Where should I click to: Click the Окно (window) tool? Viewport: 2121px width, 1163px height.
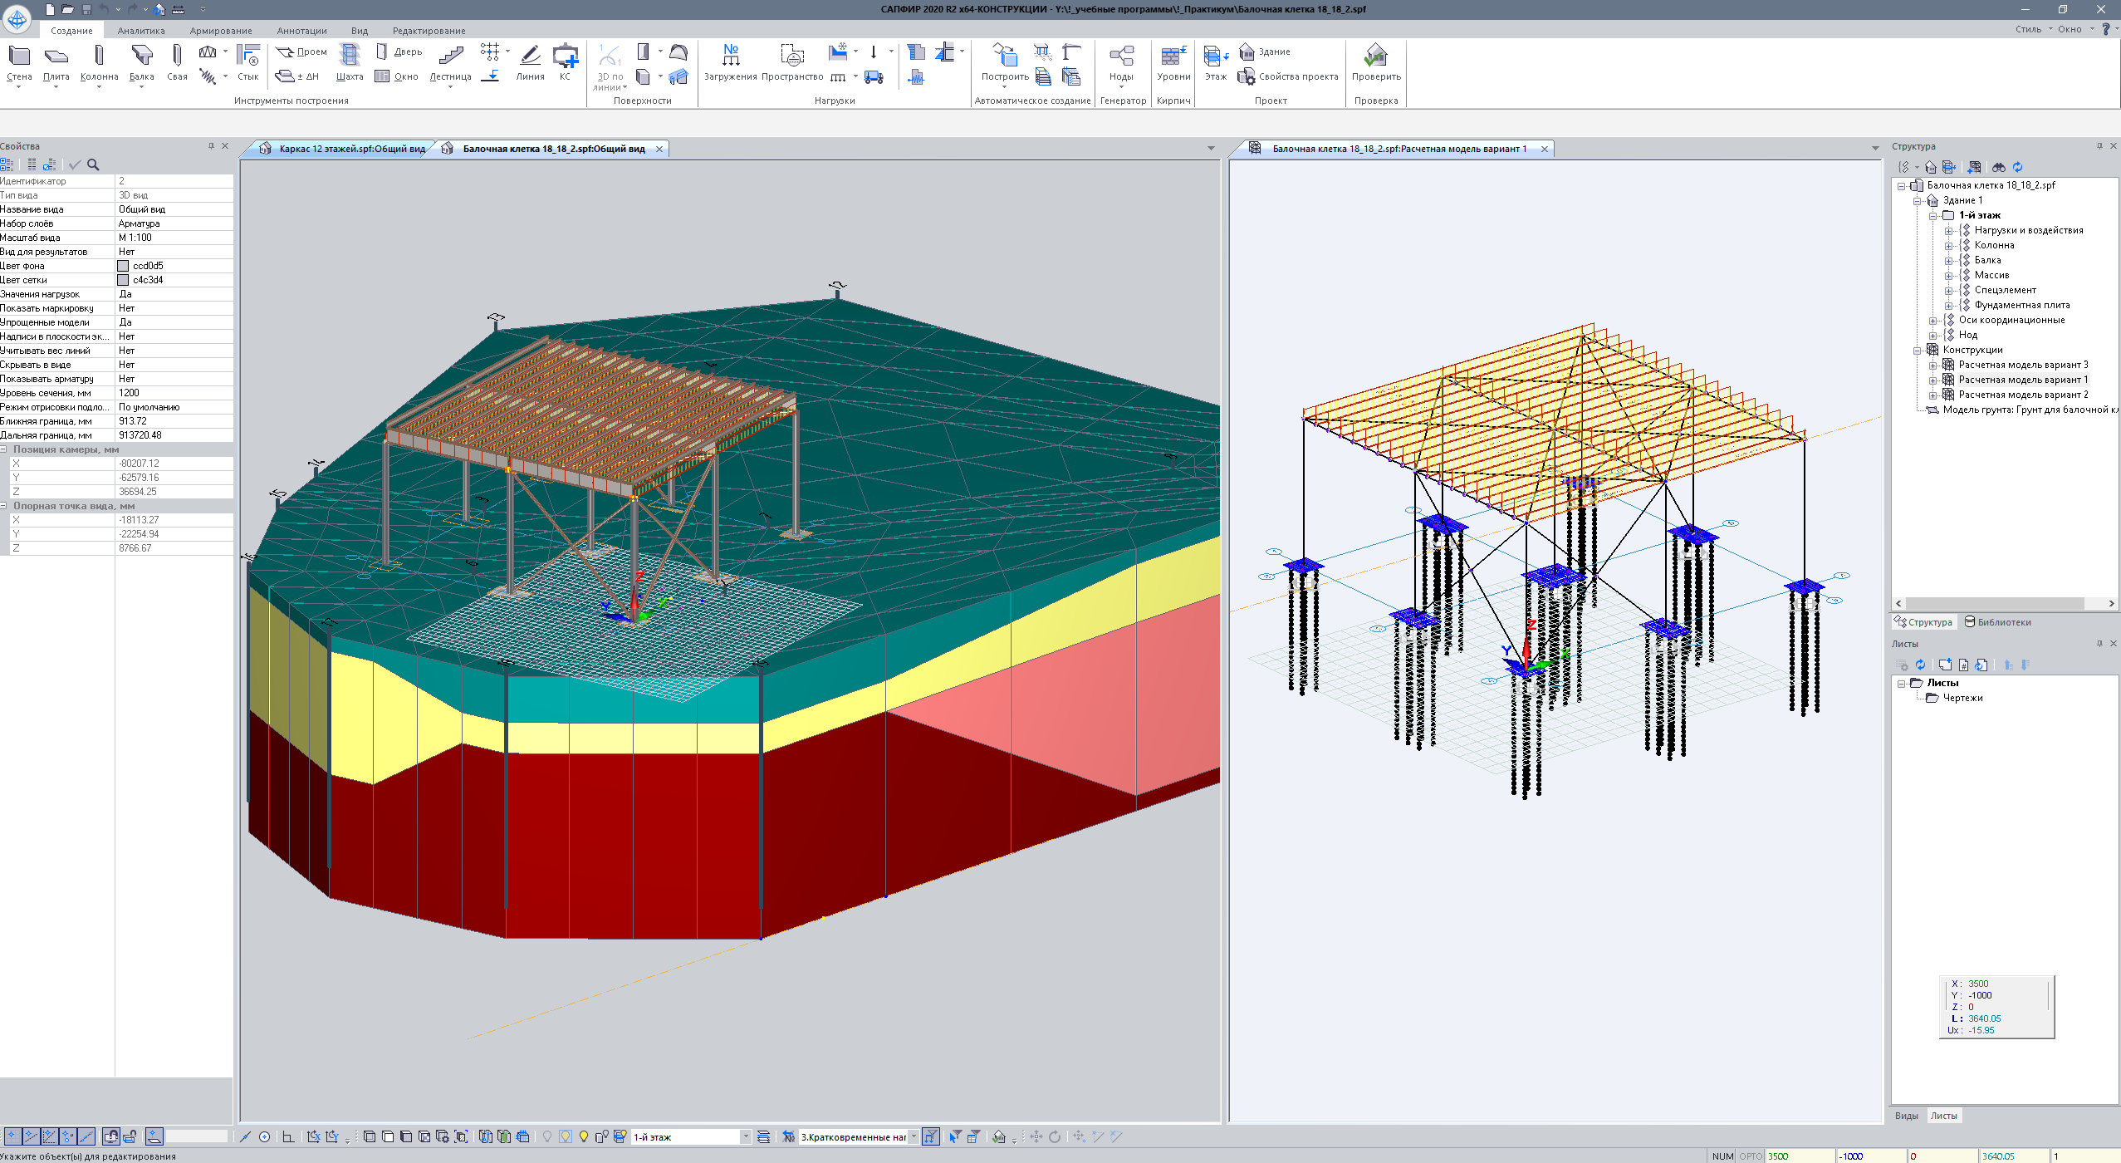[396, 76]
